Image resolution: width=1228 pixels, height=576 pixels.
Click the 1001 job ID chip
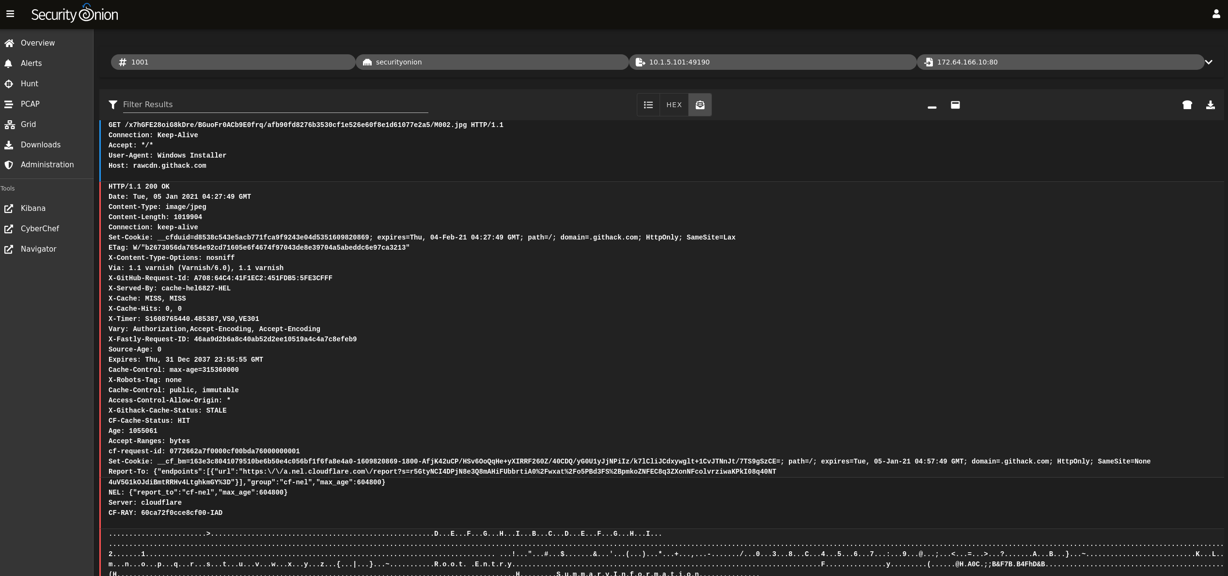(233, 62)
